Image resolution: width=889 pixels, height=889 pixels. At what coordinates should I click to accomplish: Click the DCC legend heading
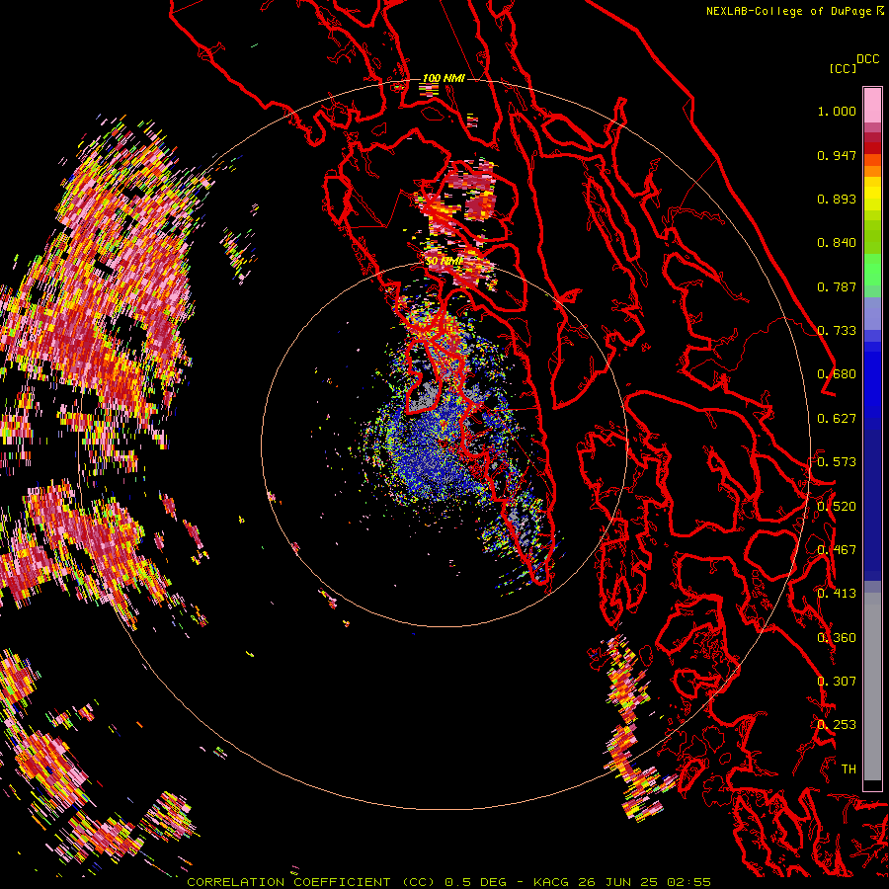867,59
